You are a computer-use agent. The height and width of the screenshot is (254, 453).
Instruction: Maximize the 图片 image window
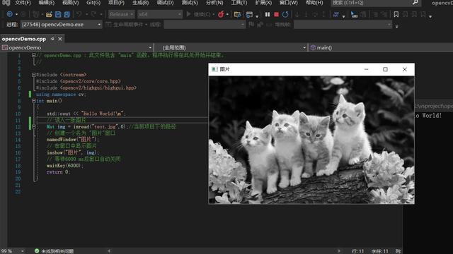pyautogui.click(x=385, y=69)
